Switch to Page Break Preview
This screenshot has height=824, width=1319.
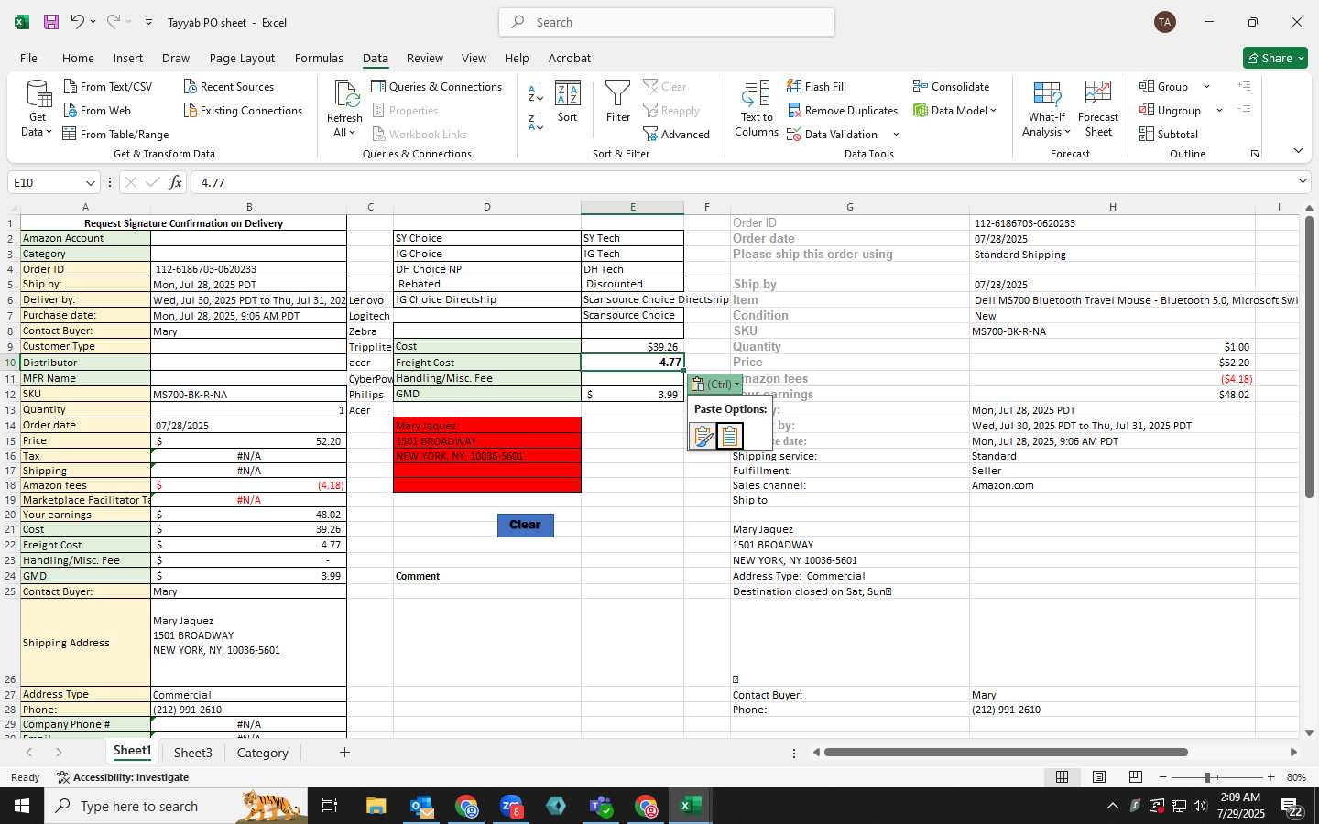(x=1135, y=777)
